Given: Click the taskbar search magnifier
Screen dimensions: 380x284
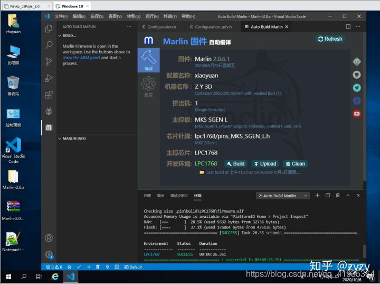Looking at the screenshot, I should tap(24, 277).
